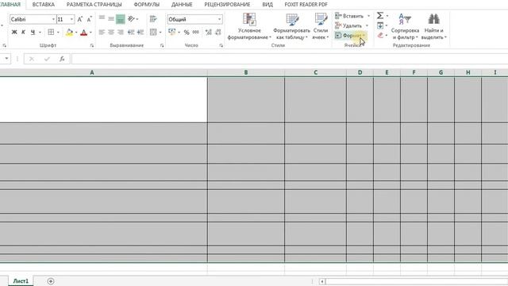Apply the red font color A

point(84,32)
